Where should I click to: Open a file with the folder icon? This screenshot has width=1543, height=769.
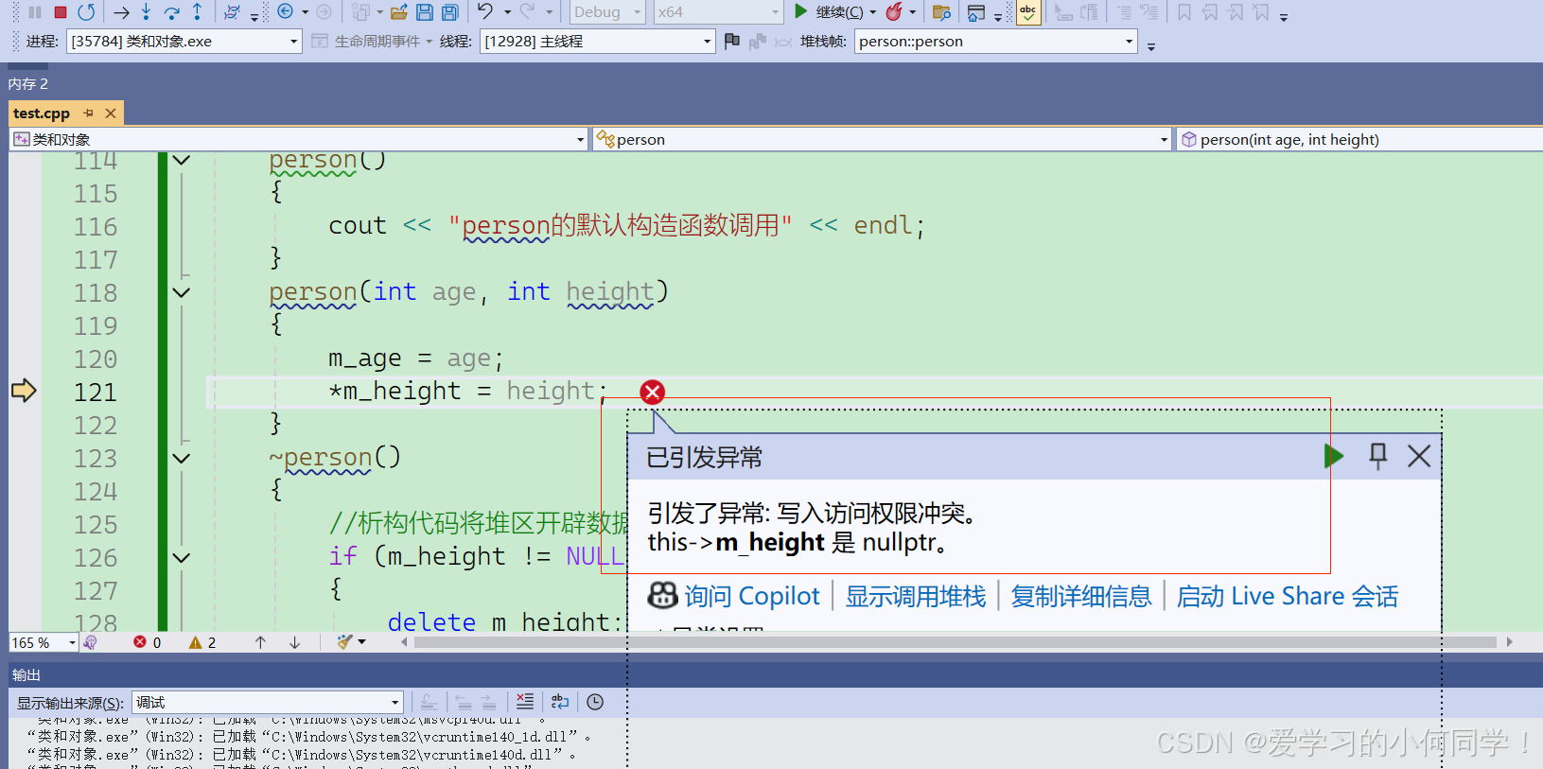398,12
